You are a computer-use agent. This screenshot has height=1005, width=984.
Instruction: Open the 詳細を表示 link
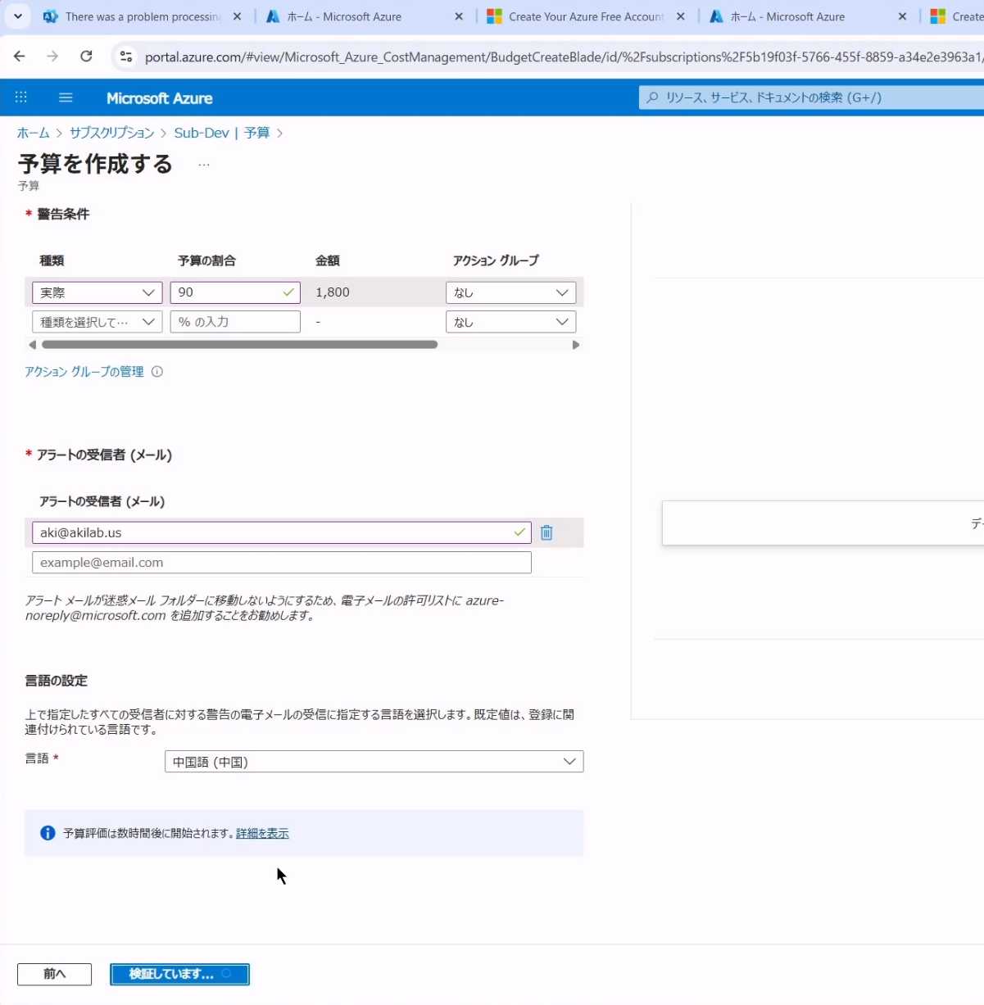click(x=262, y=834)
